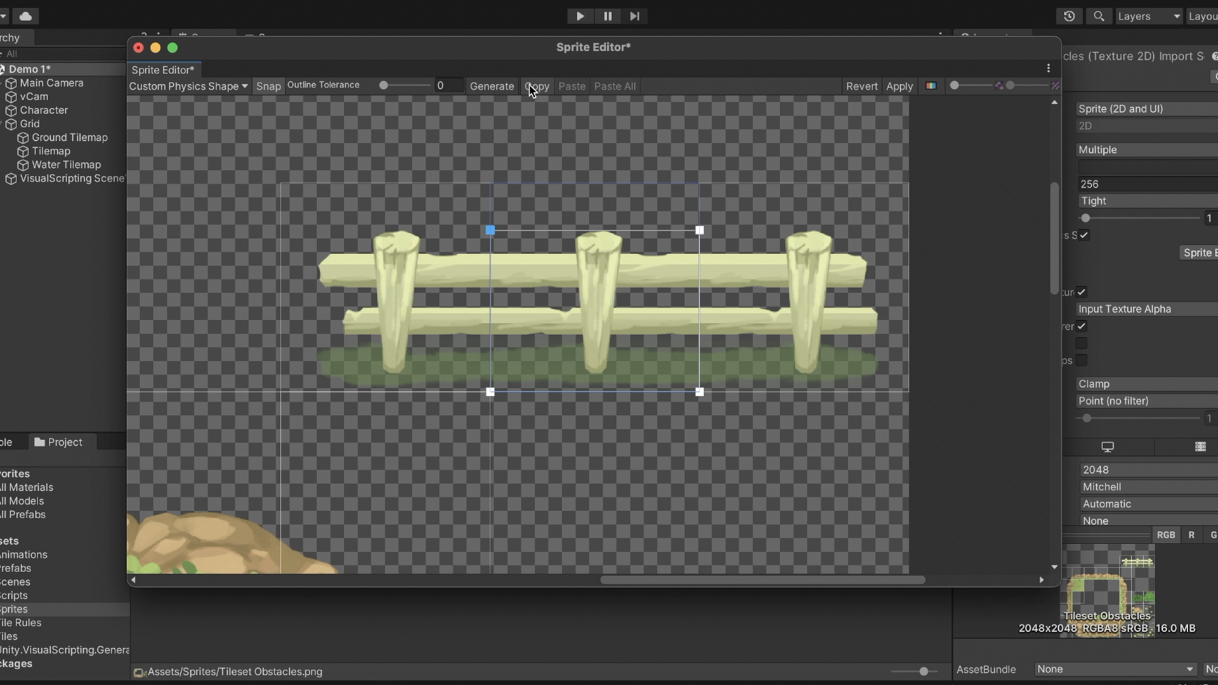Viewport: 1218px width, 685px height.
Task: Click the cloud services icon
Action: (26, 16)
